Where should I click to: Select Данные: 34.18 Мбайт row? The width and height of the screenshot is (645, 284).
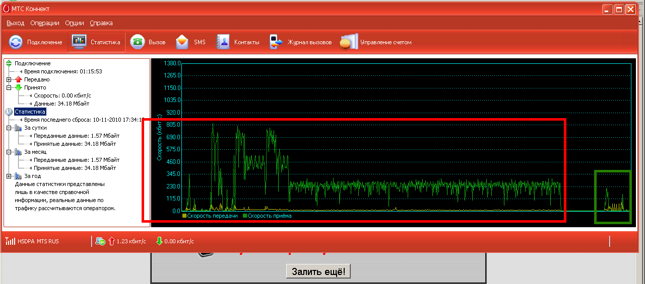61,104
